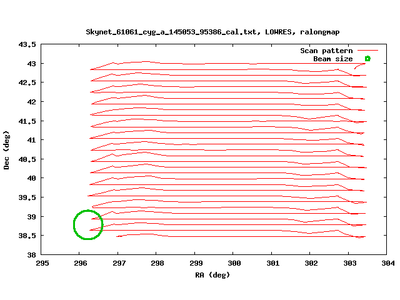Click the 304 tick label on RA axis

click(387, 264)
